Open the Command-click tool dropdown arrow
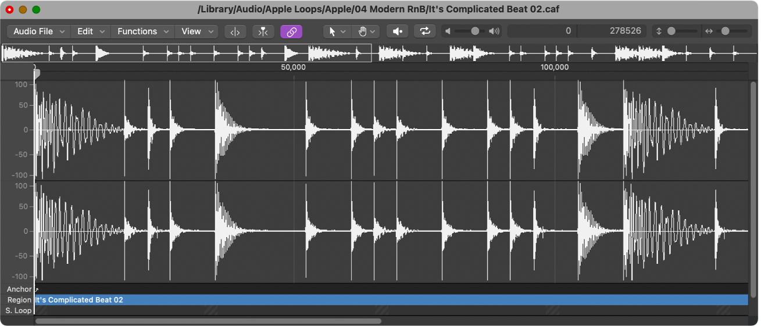 (373, 31)
